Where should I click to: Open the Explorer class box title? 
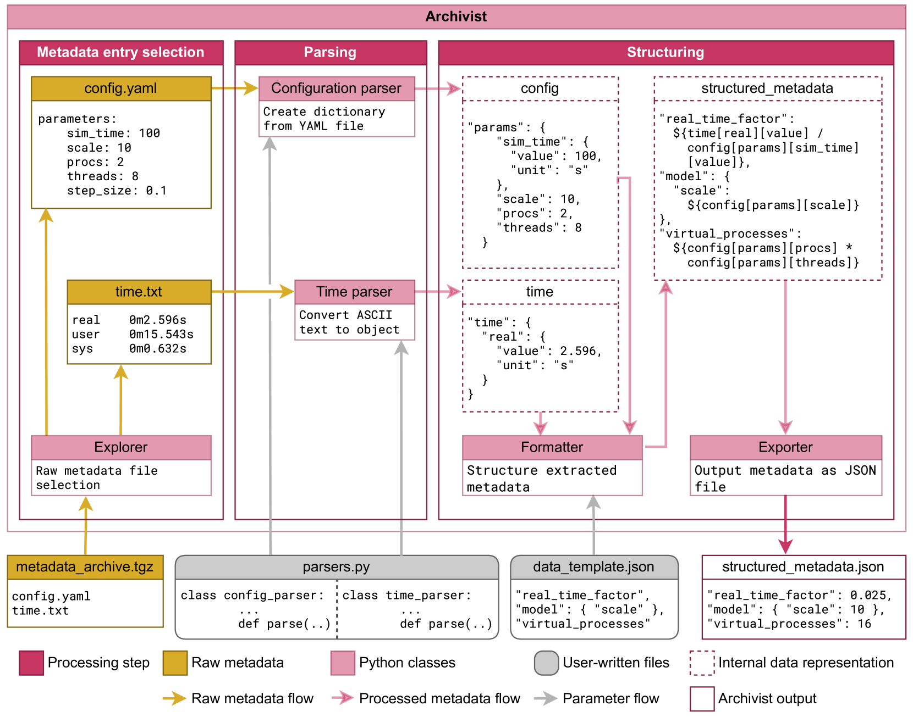tap(121, 447)
